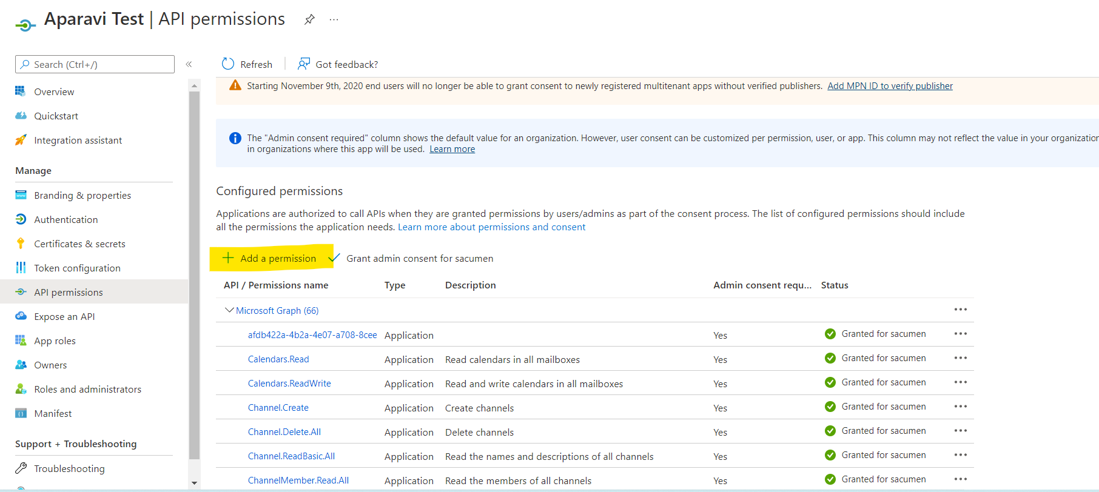
Task: Open the ChannelMember.Read.All permission link
Action: pyautogui.click(x=298, y=480)
